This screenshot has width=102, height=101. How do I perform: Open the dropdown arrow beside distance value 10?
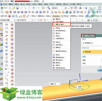tap(60, 84)
